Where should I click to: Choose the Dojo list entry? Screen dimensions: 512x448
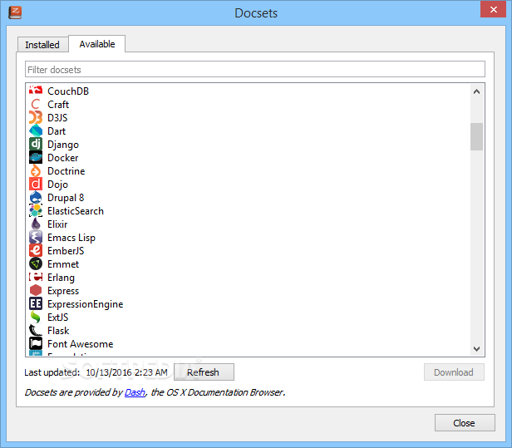click(58, 185)
